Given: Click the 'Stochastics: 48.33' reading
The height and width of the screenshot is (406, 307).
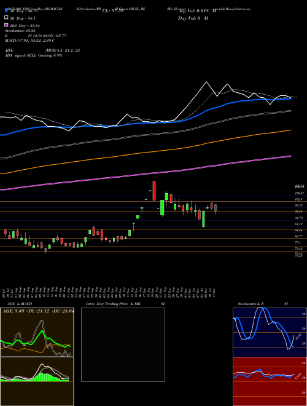Looking at the screenshot, I should [x=20, y=31].
